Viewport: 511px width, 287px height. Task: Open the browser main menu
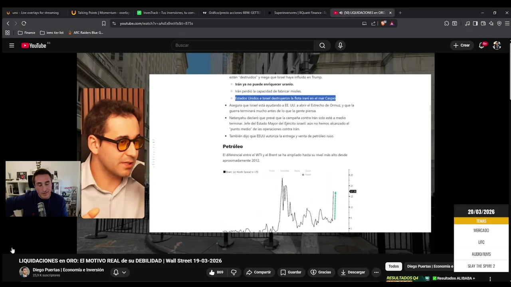[x=507, y=24]
